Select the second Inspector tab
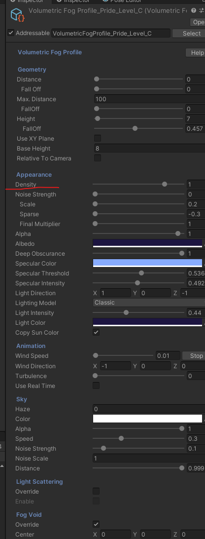205x539 pixels. (x=74, y=1)
